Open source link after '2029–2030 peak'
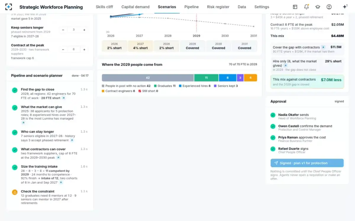The image size is (355, 221). point(58,158)
